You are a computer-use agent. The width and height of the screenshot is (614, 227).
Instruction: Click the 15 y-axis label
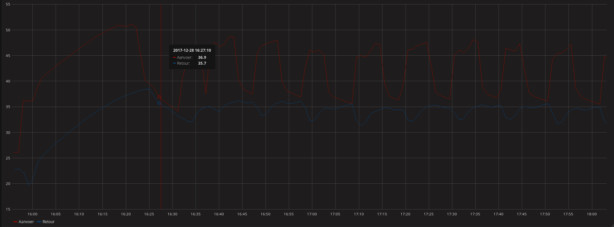click(8, 209)
